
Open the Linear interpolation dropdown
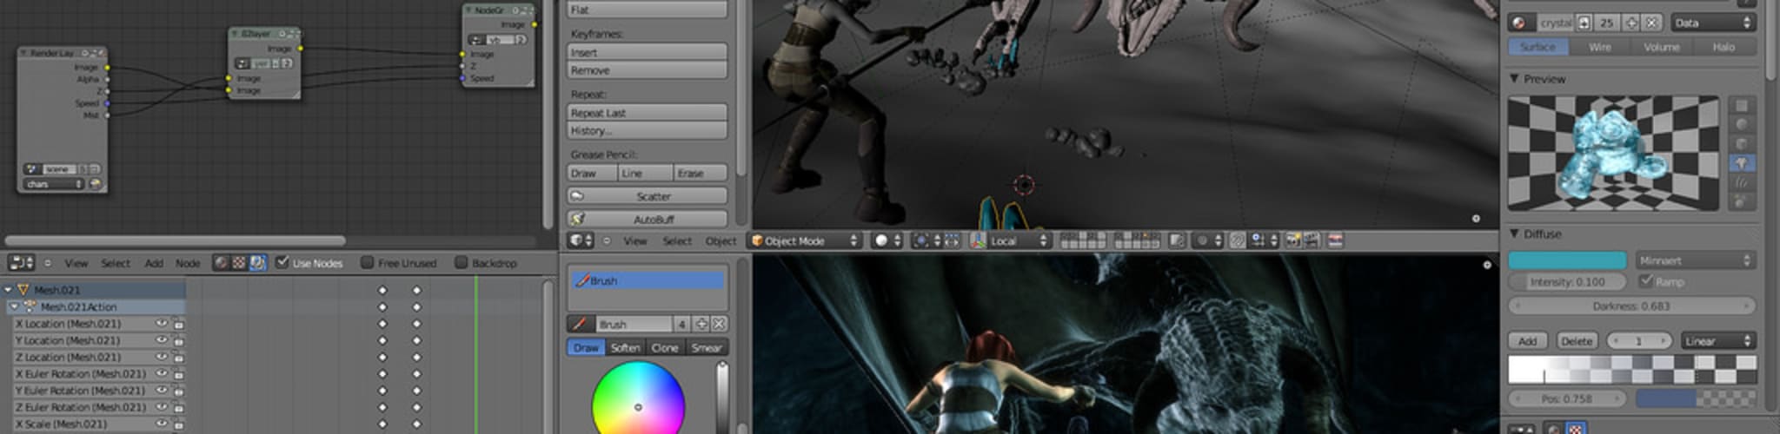click(x=1718, y=340)
